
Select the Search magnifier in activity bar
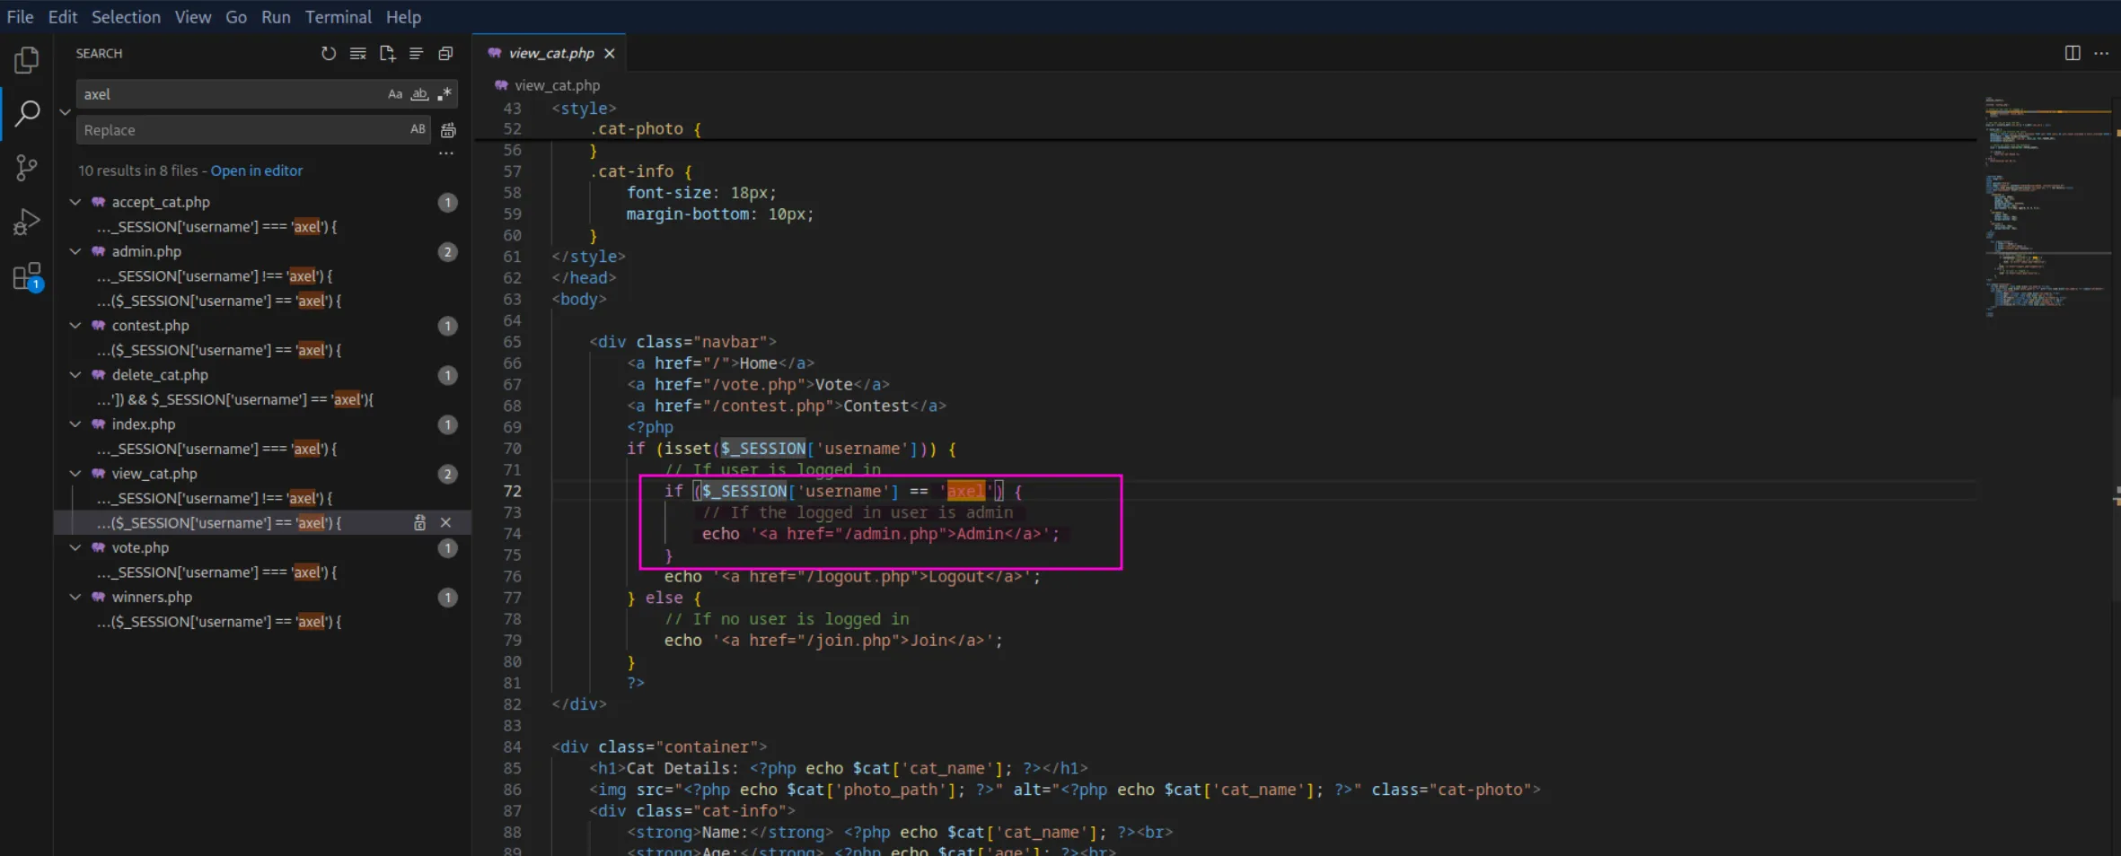click(x=27, y=114)
